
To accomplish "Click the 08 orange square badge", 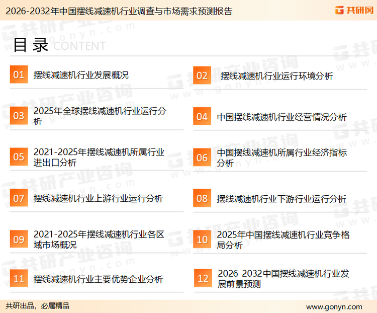I will click(x=202, y=198).
